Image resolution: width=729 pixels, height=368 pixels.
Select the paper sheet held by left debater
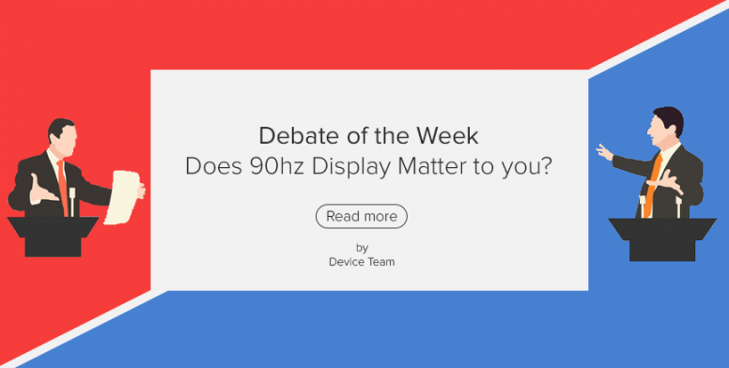click(x=122, y=197)
